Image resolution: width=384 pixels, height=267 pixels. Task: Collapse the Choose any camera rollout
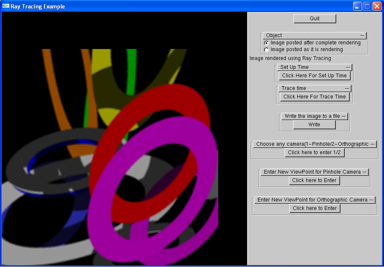[x=315, y=144]
